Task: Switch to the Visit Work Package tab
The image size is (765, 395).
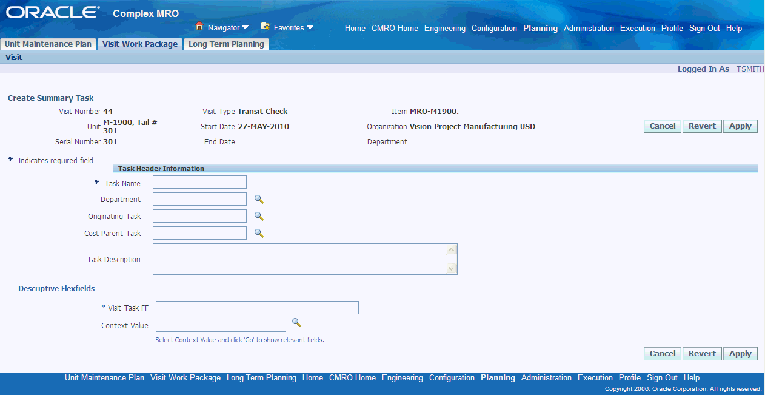Action: 140,44
